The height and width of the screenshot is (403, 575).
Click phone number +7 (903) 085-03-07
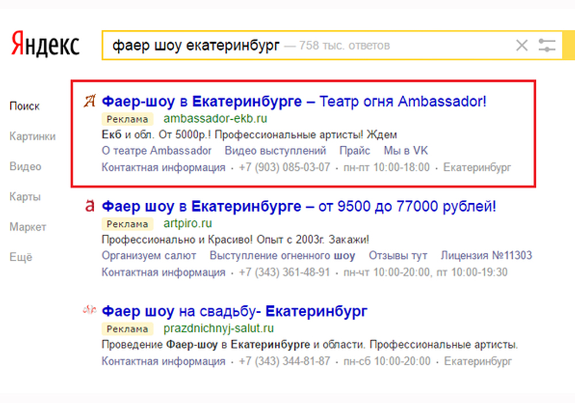(285, 168)
